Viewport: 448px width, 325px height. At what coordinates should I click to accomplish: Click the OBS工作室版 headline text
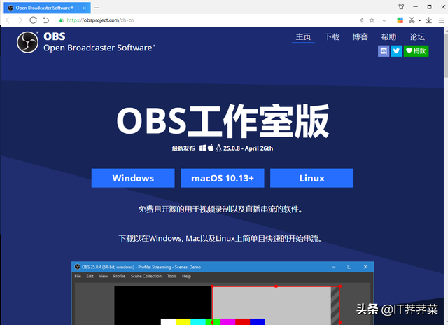coord(223,121)
